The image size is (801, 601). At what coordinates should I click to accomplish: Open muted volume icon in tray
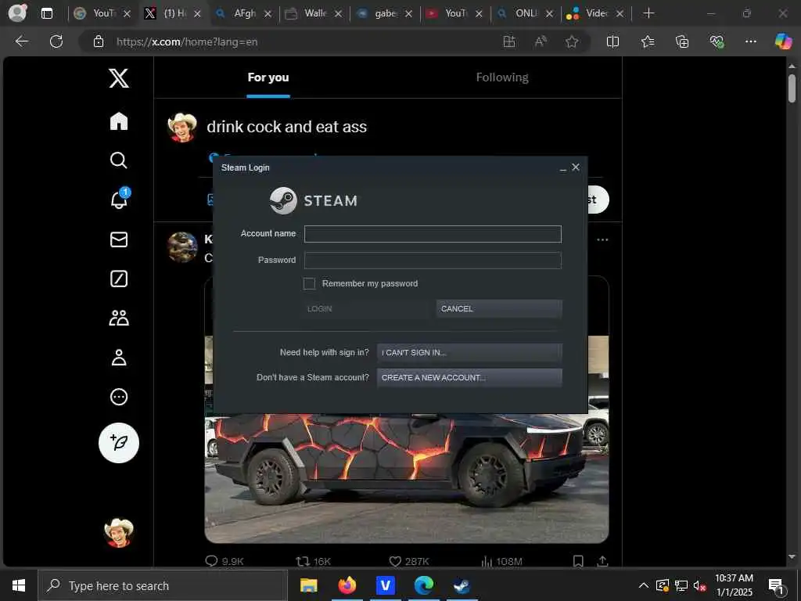pyautogui.click(x=699, y=585)
